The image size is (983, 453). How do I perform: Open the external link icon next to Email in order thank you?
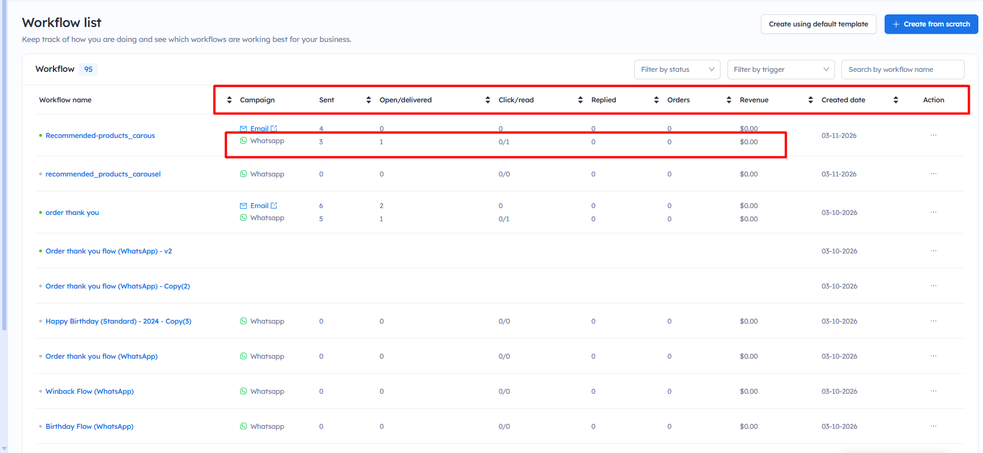274,206
